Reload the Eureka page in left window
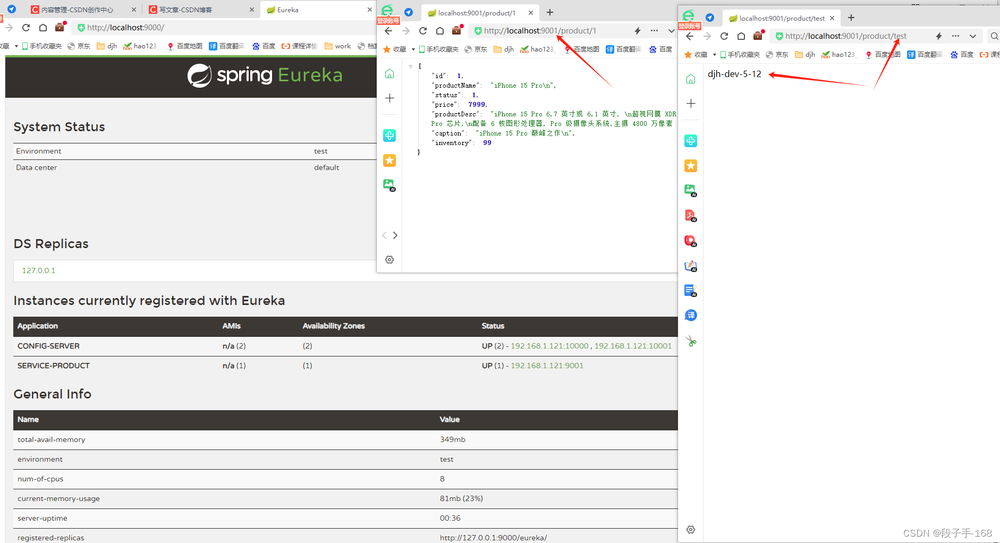 (26, 28)
